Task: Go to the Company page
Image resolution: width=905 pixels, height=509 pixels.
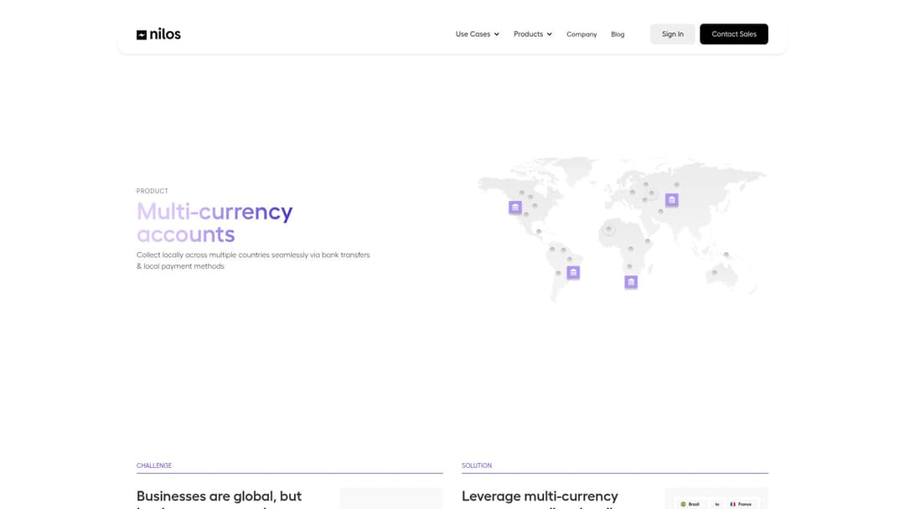Action: coord(582,34)
